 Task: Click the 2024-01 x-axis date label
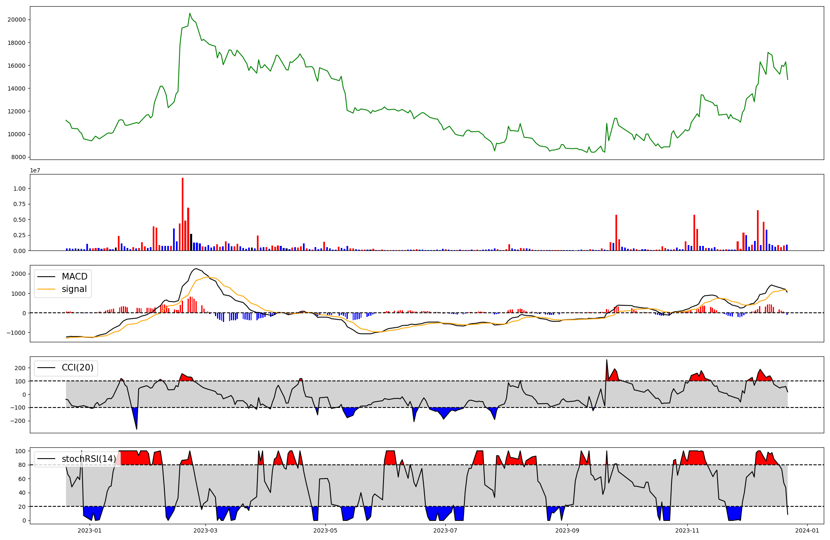807,530
